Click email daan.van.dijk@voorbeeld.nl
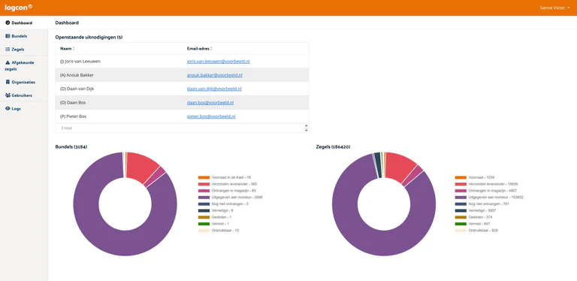 point(214,89)
